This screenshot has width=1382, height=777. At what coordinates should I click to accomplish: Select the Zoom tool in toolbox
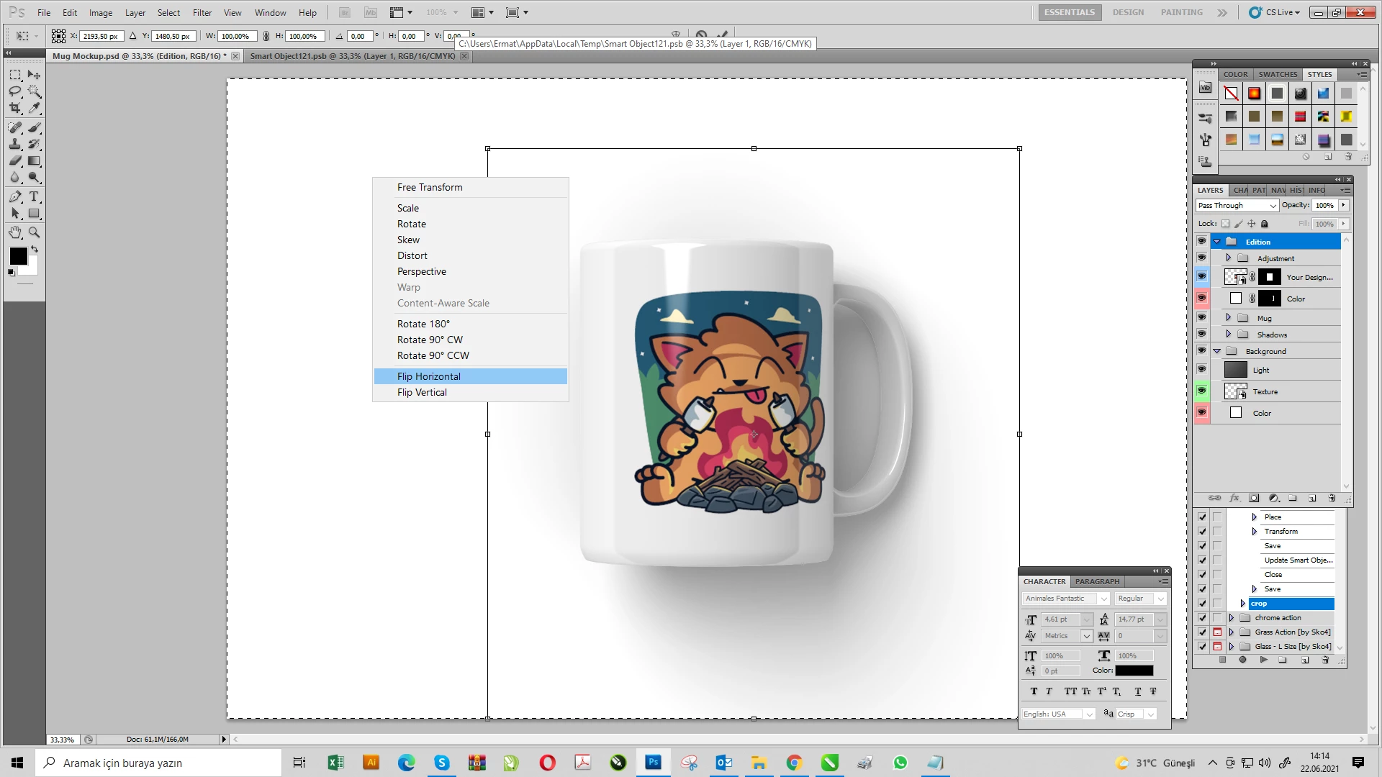pyautogui.click(x=34, y=232)
